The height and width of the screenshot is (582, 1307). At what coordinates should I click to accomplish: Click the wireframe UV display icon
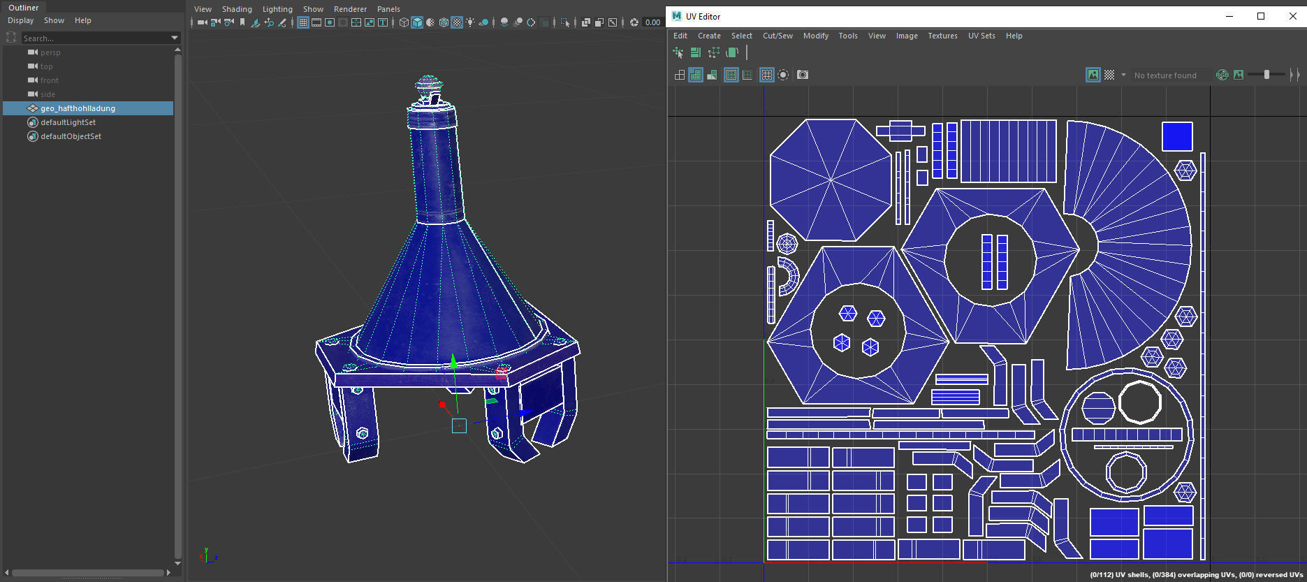680,75
